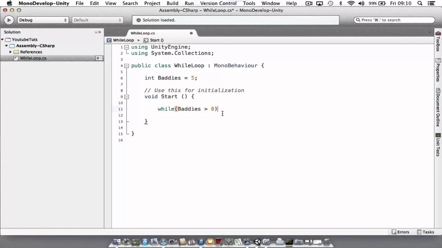This screenshot has height=248, width=442.
Task: Show the Errors pad
Action: click(x=400, y=232)
